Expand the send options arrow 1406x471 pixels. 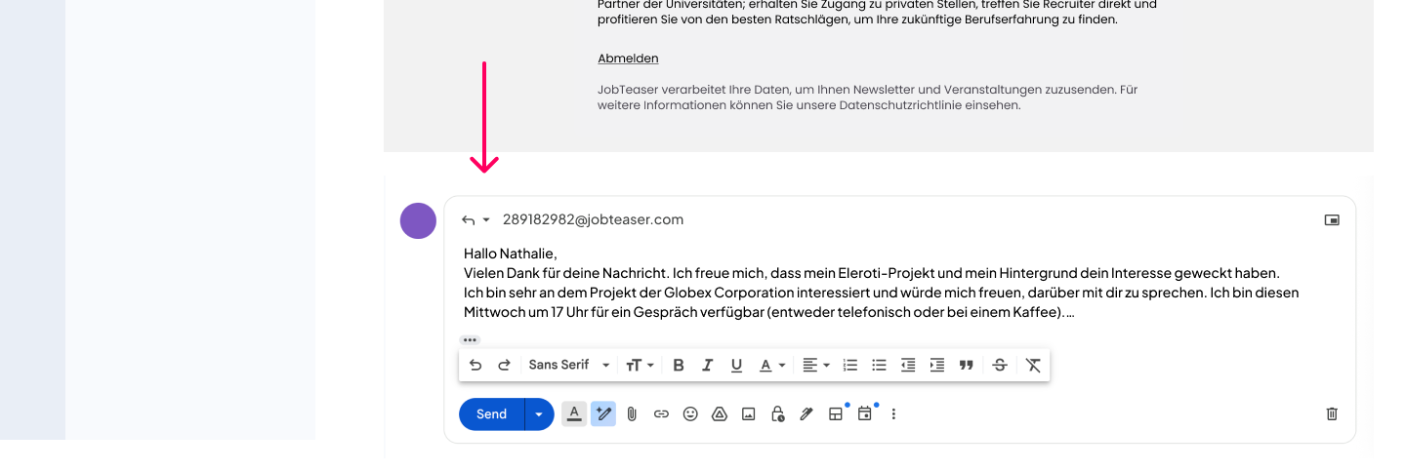tap(539, 413)
